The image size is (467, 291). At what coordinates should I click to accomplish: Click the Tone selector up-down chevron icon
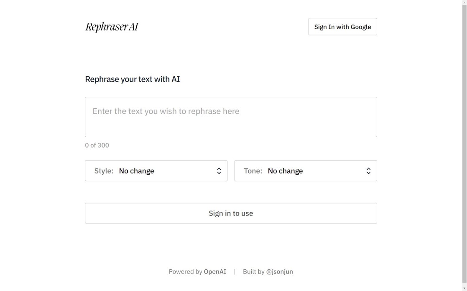(x=368, y=171)
